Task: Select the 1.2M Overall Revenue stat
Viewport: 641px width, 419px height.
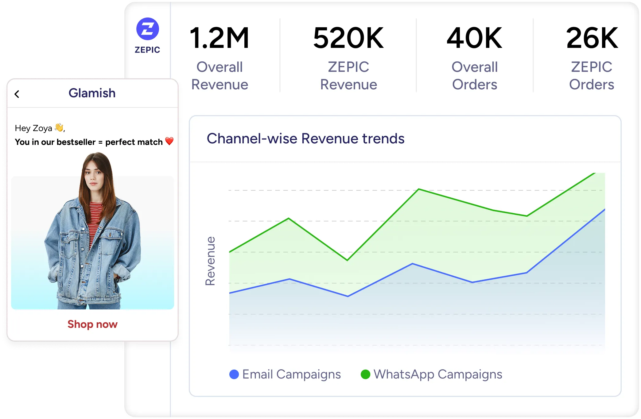Action: click(219, 58)
